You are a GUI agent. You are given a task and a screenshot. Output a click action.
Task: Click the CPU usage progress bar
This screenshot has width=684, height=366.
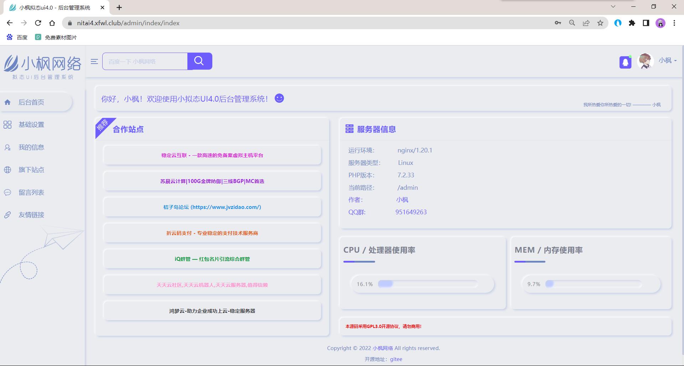pos(427,284)
